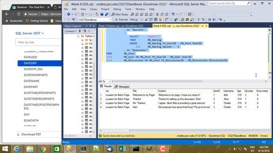Image resolution: width=273 pixels, height=153 pixels.
Task: Click the Downvotes column header in results
Action: (x=262, y=91)
